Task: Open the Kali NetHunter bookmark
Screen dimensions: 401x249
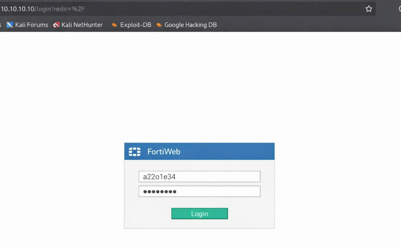Action: point(78,25)
